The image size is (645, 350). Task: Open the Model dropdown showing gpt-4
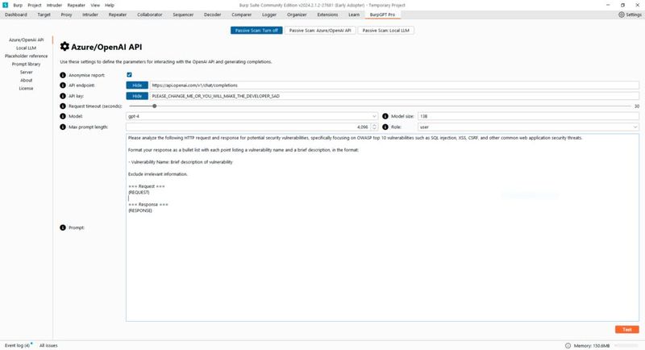[252, 116]
